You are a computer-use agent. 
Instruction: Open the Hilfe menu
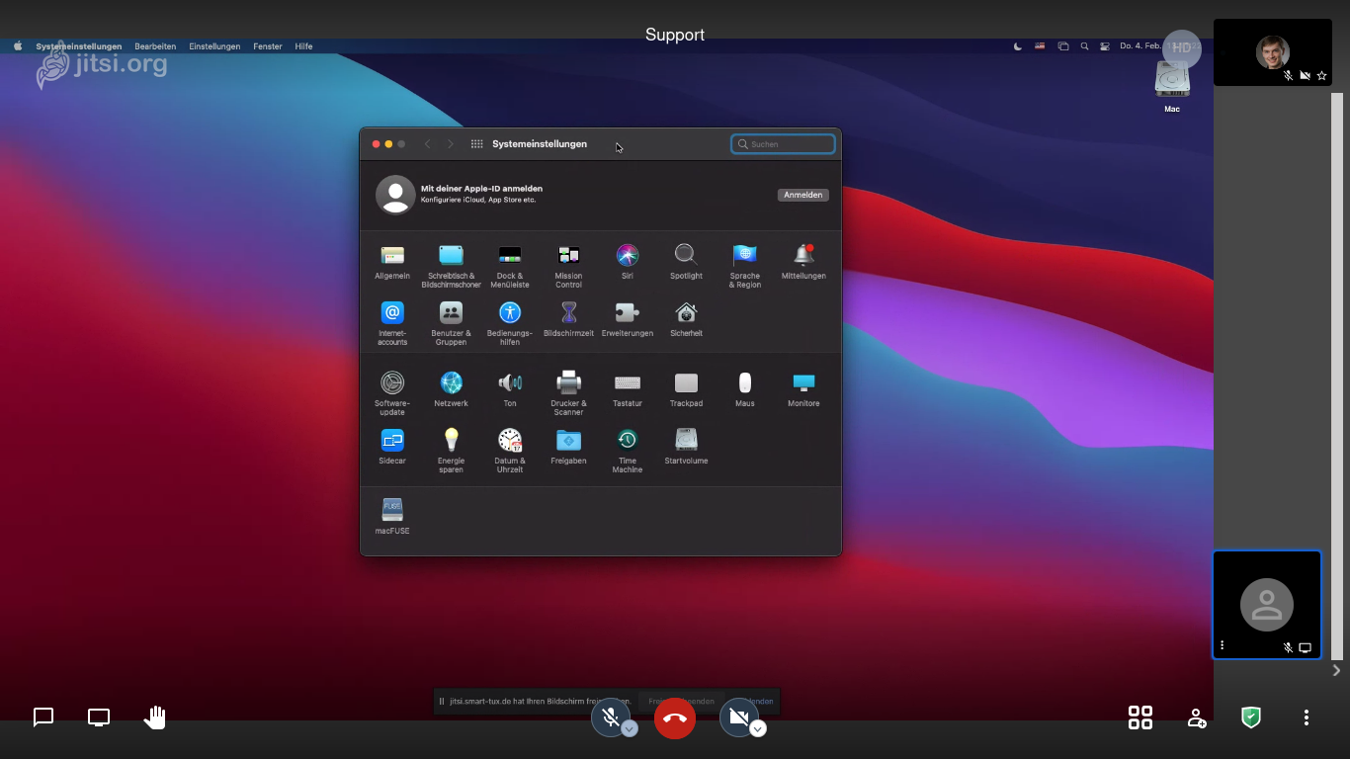303,46
